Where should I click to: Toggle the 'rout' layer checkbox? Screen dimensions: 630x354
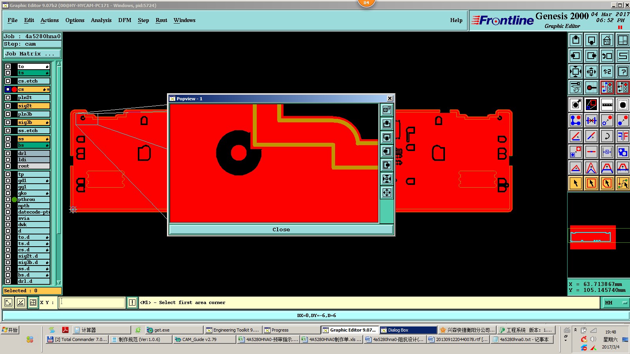point(8,166)
